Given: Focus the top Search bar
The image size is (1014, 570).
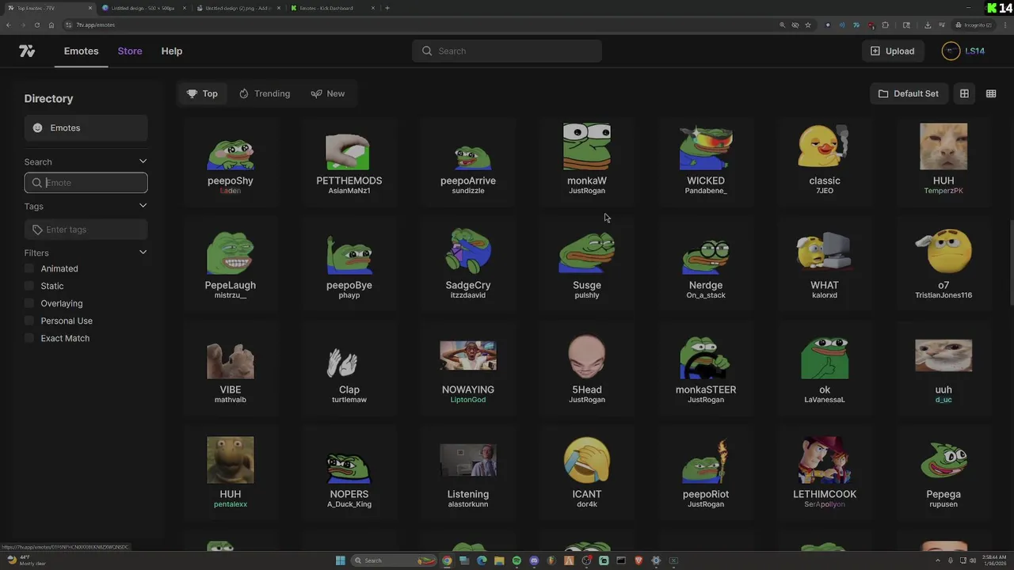Looking at the screenshot, I should tap(507, 51).
